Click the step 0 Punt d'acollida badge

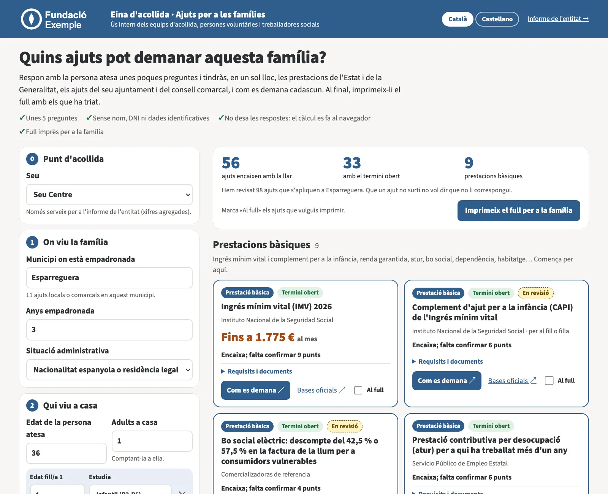coord(32,159)
